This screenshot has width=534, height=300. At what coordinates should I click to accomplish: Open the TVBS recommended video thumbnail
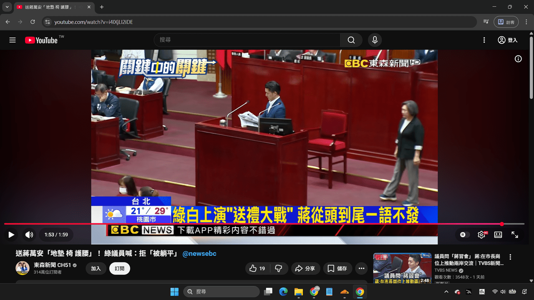(x=402, y=268)
